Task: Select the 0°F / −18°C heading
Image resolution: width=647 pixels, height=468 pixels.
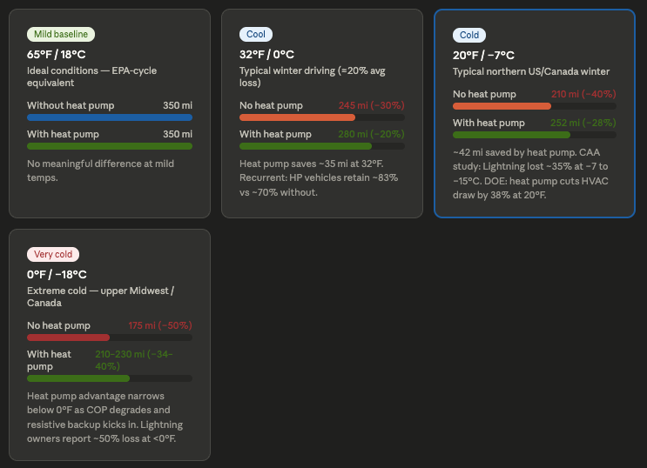Action: 57,274
